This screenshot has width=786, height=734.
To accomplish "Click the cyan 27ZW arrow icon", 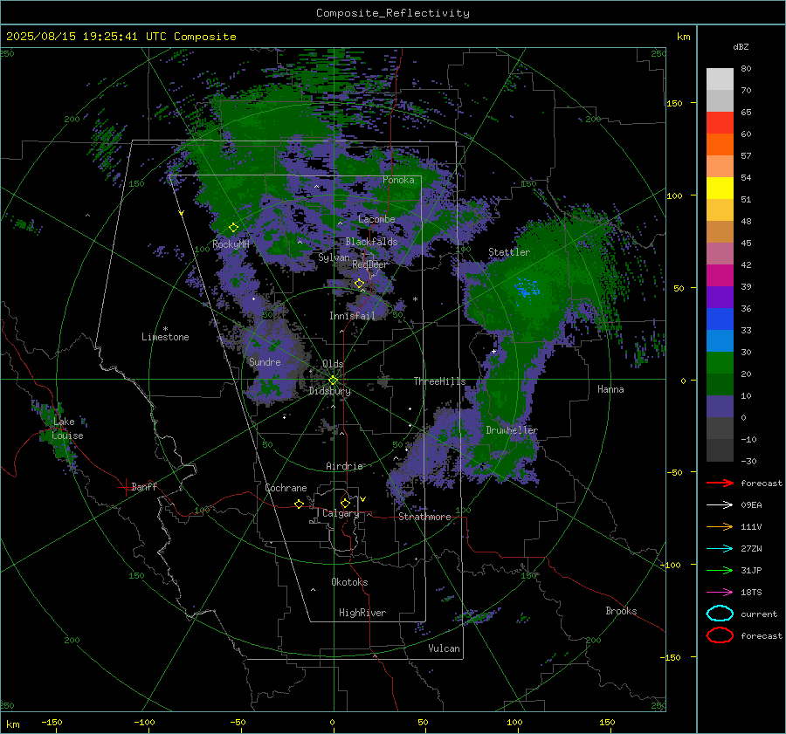I will pos(720,549).
